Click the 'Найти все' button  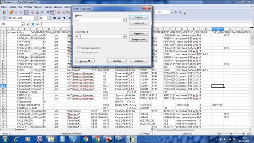click(x=139, y=23)
